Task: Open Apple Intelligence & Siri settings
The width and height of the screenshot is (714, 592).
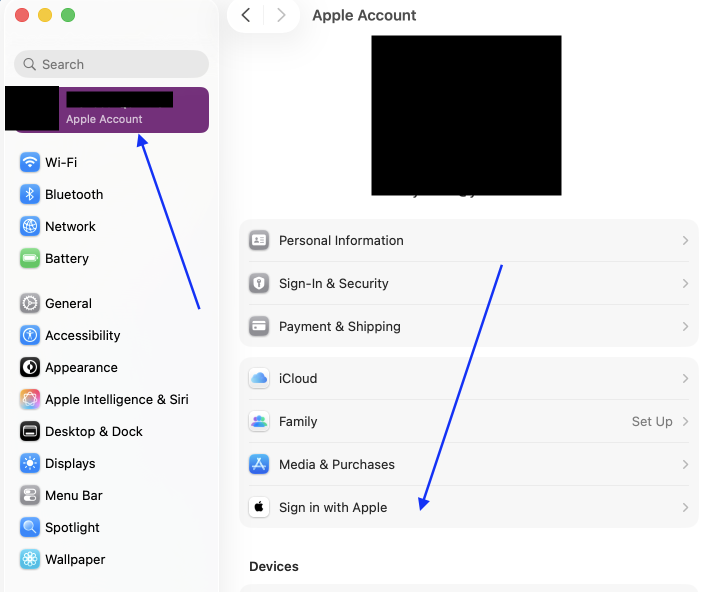Action: (111, 399)
